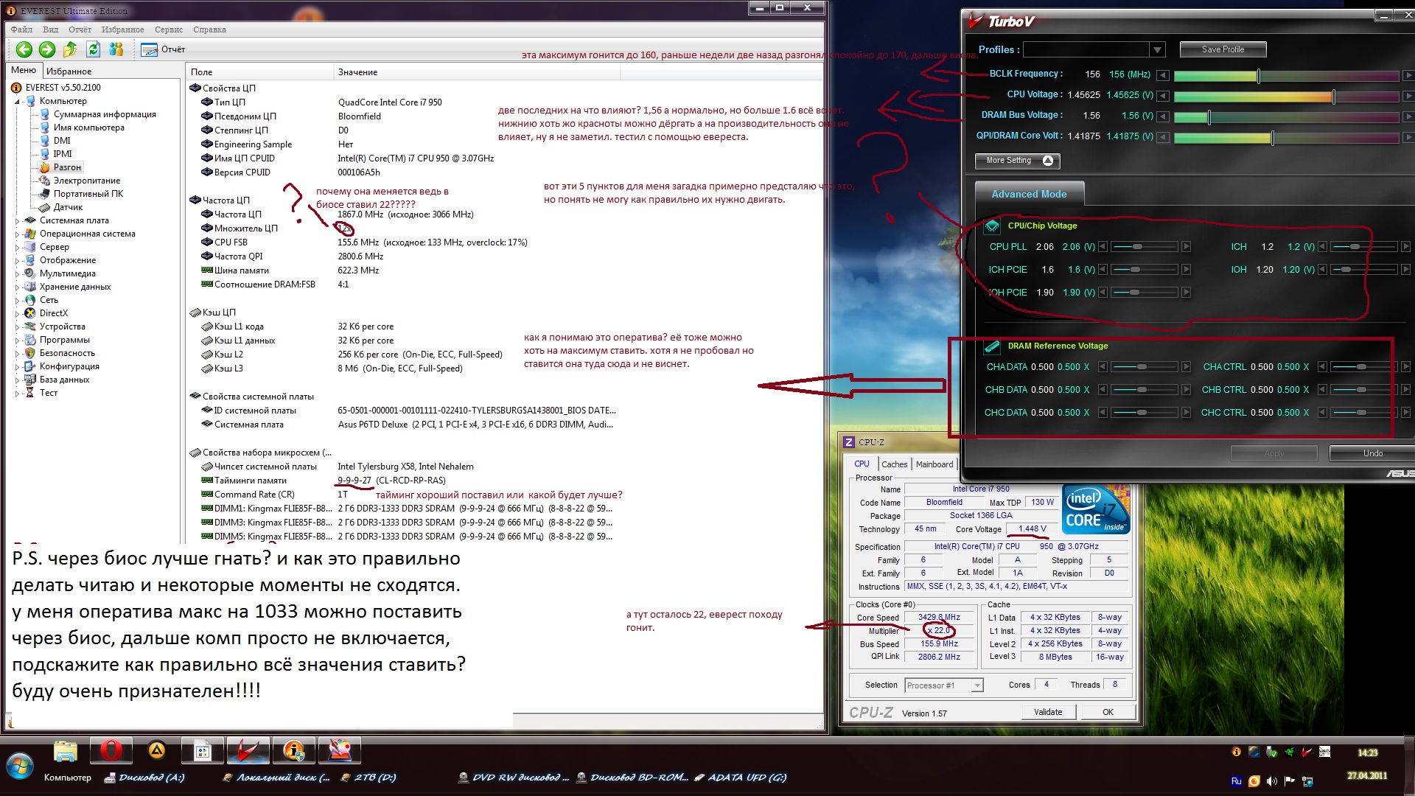1415x796 pixels.
Task: Collapse the More Setting toggle in TurboV
Action: [x=1048, y=161]
